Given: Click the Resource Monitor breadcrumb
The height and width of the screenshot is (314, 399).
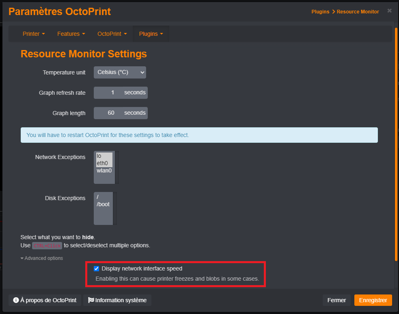Looking at the screenshot, I should point(358,12).
